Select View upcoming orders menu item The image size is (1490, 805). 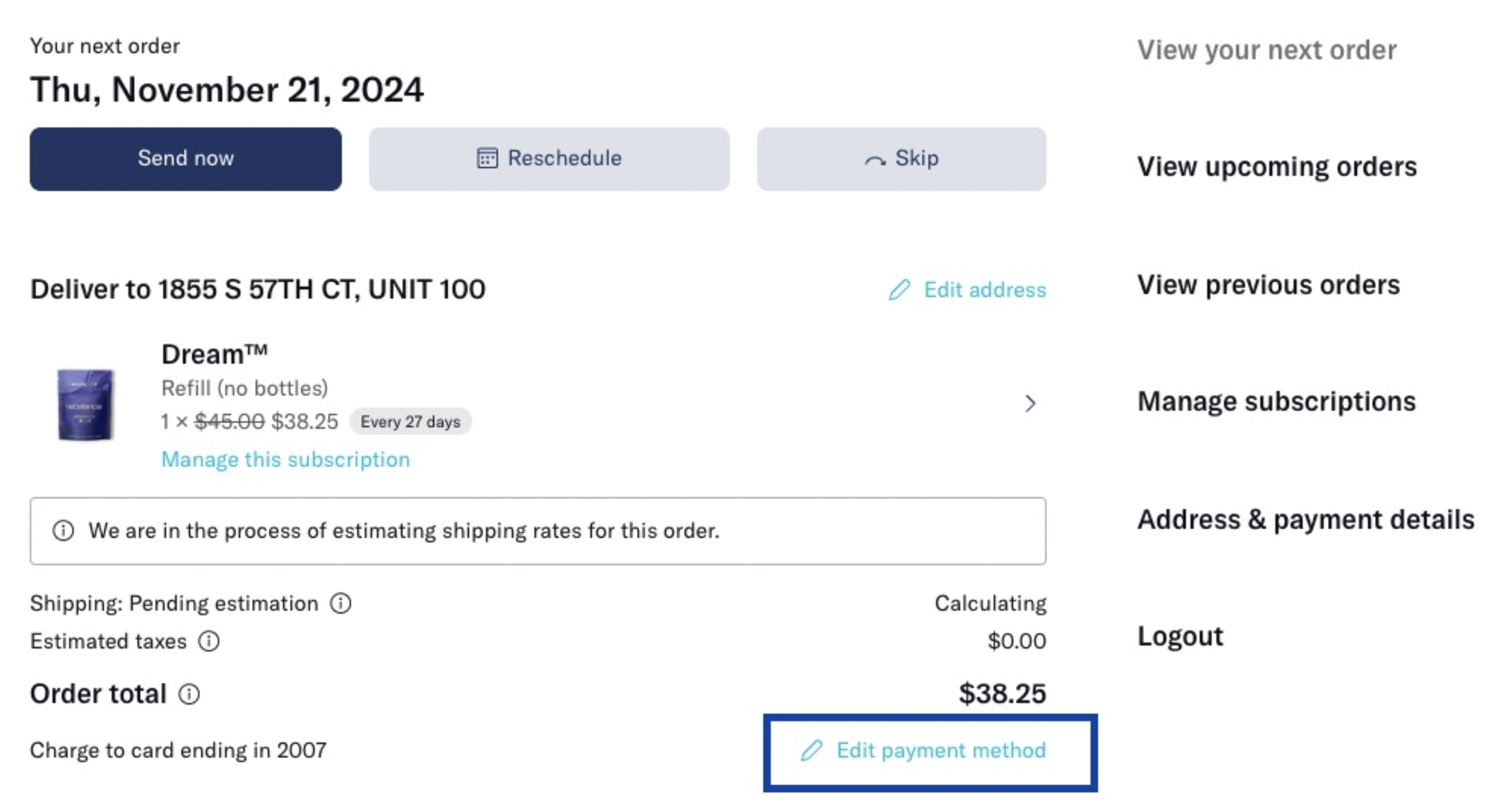(1277, 167)
